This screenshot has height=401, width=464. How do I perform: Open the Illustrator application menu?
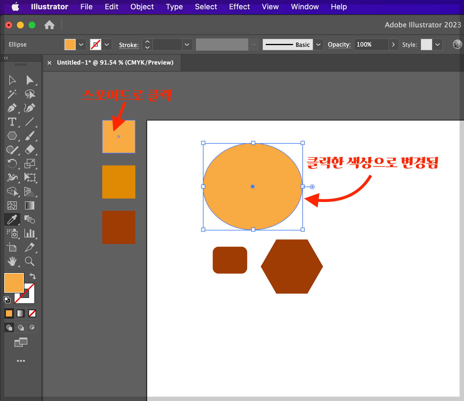click(49, 7)
